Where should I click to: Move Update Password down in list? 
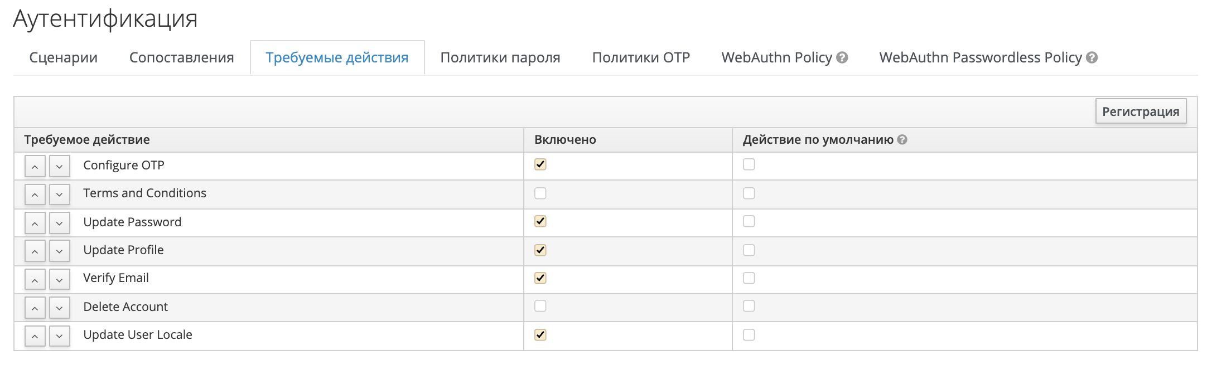coord(59,223)
